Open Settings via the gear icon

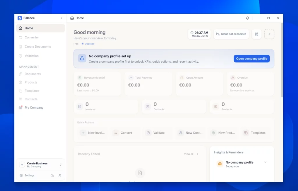[21, 175]
